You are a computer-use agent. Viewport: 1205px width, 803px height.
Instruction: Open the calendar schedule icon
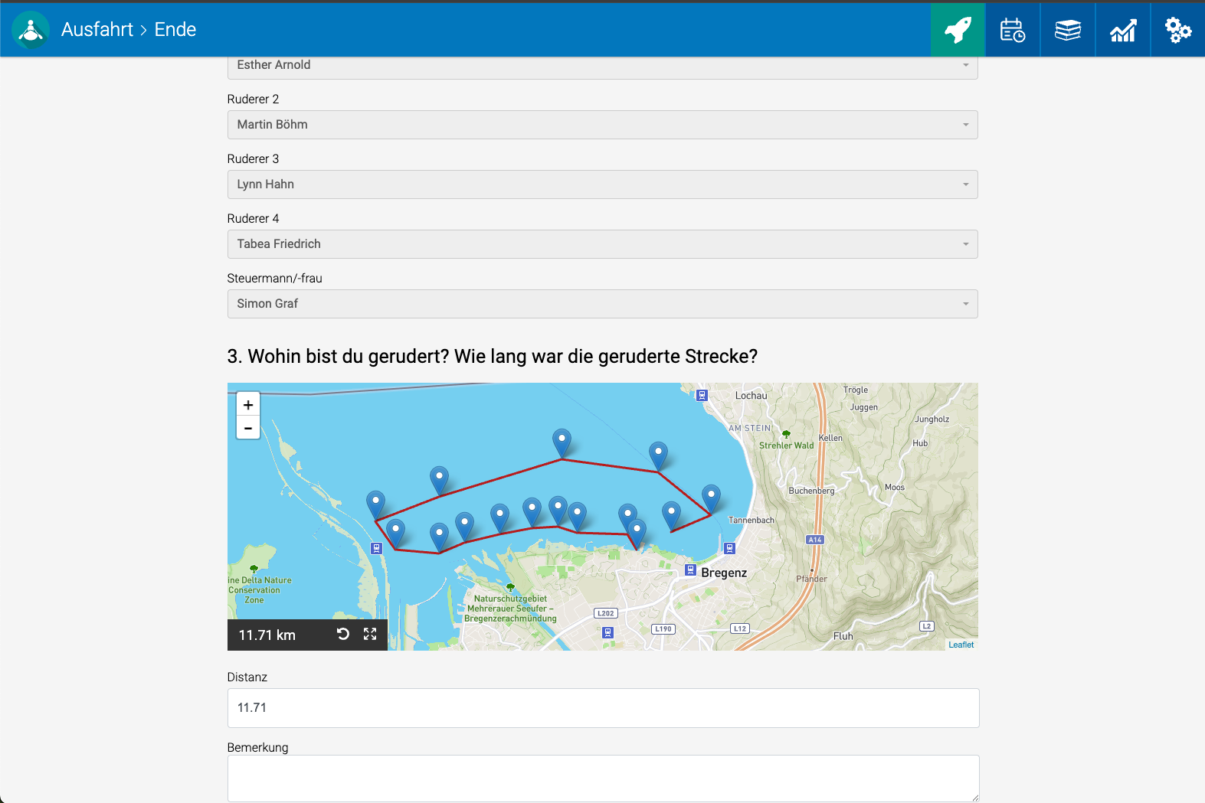click(1012, 30)
